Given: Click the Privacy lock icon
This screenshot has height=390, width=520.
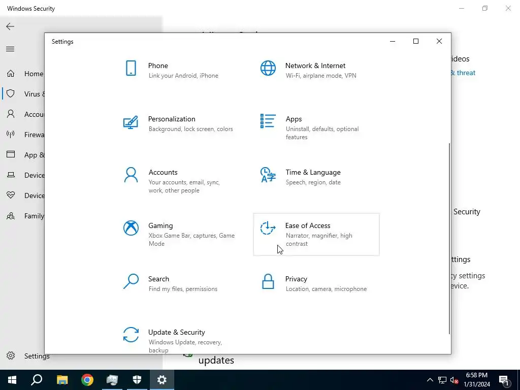Looking at the screenshot, I should pos(268,281).
